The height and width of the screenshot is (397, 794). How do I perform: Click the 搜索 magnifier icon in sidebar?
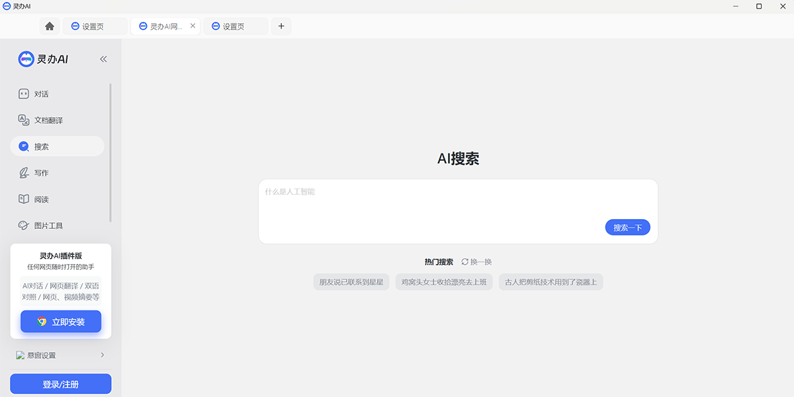[24, 146]
